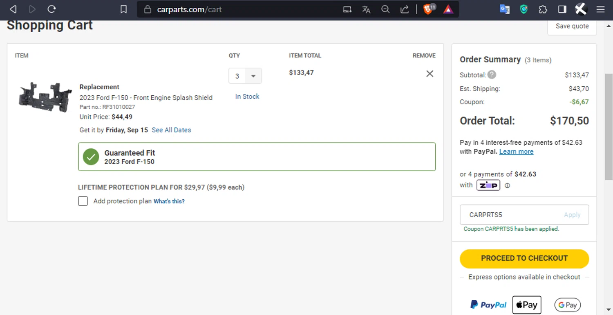Click the Subtotal help question mark

492,75
